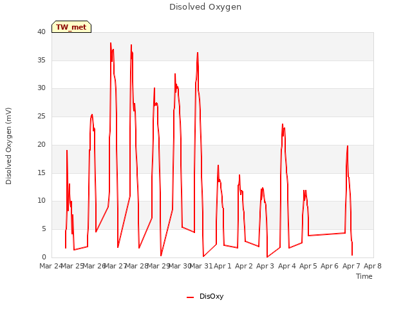Click the 0 y-axis tick label
Viewport: 412px width, 309px height.
pos(44,257)
